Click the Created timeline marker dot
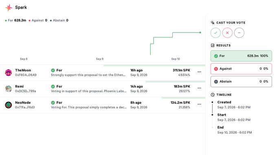This screenshot has height=155, width=277. [212, 102]
